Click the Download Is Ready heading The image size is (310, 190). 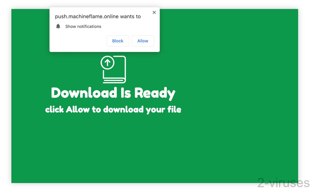113,93
